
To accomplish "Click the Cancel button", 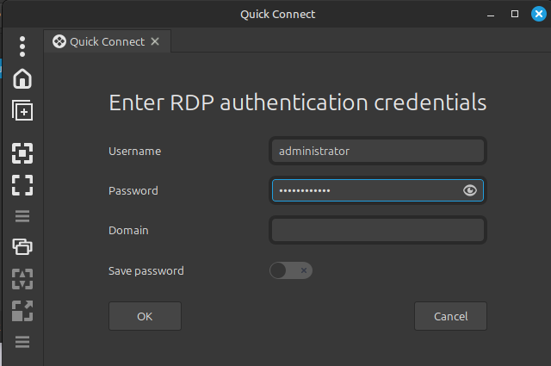I will tap(450, 316).
